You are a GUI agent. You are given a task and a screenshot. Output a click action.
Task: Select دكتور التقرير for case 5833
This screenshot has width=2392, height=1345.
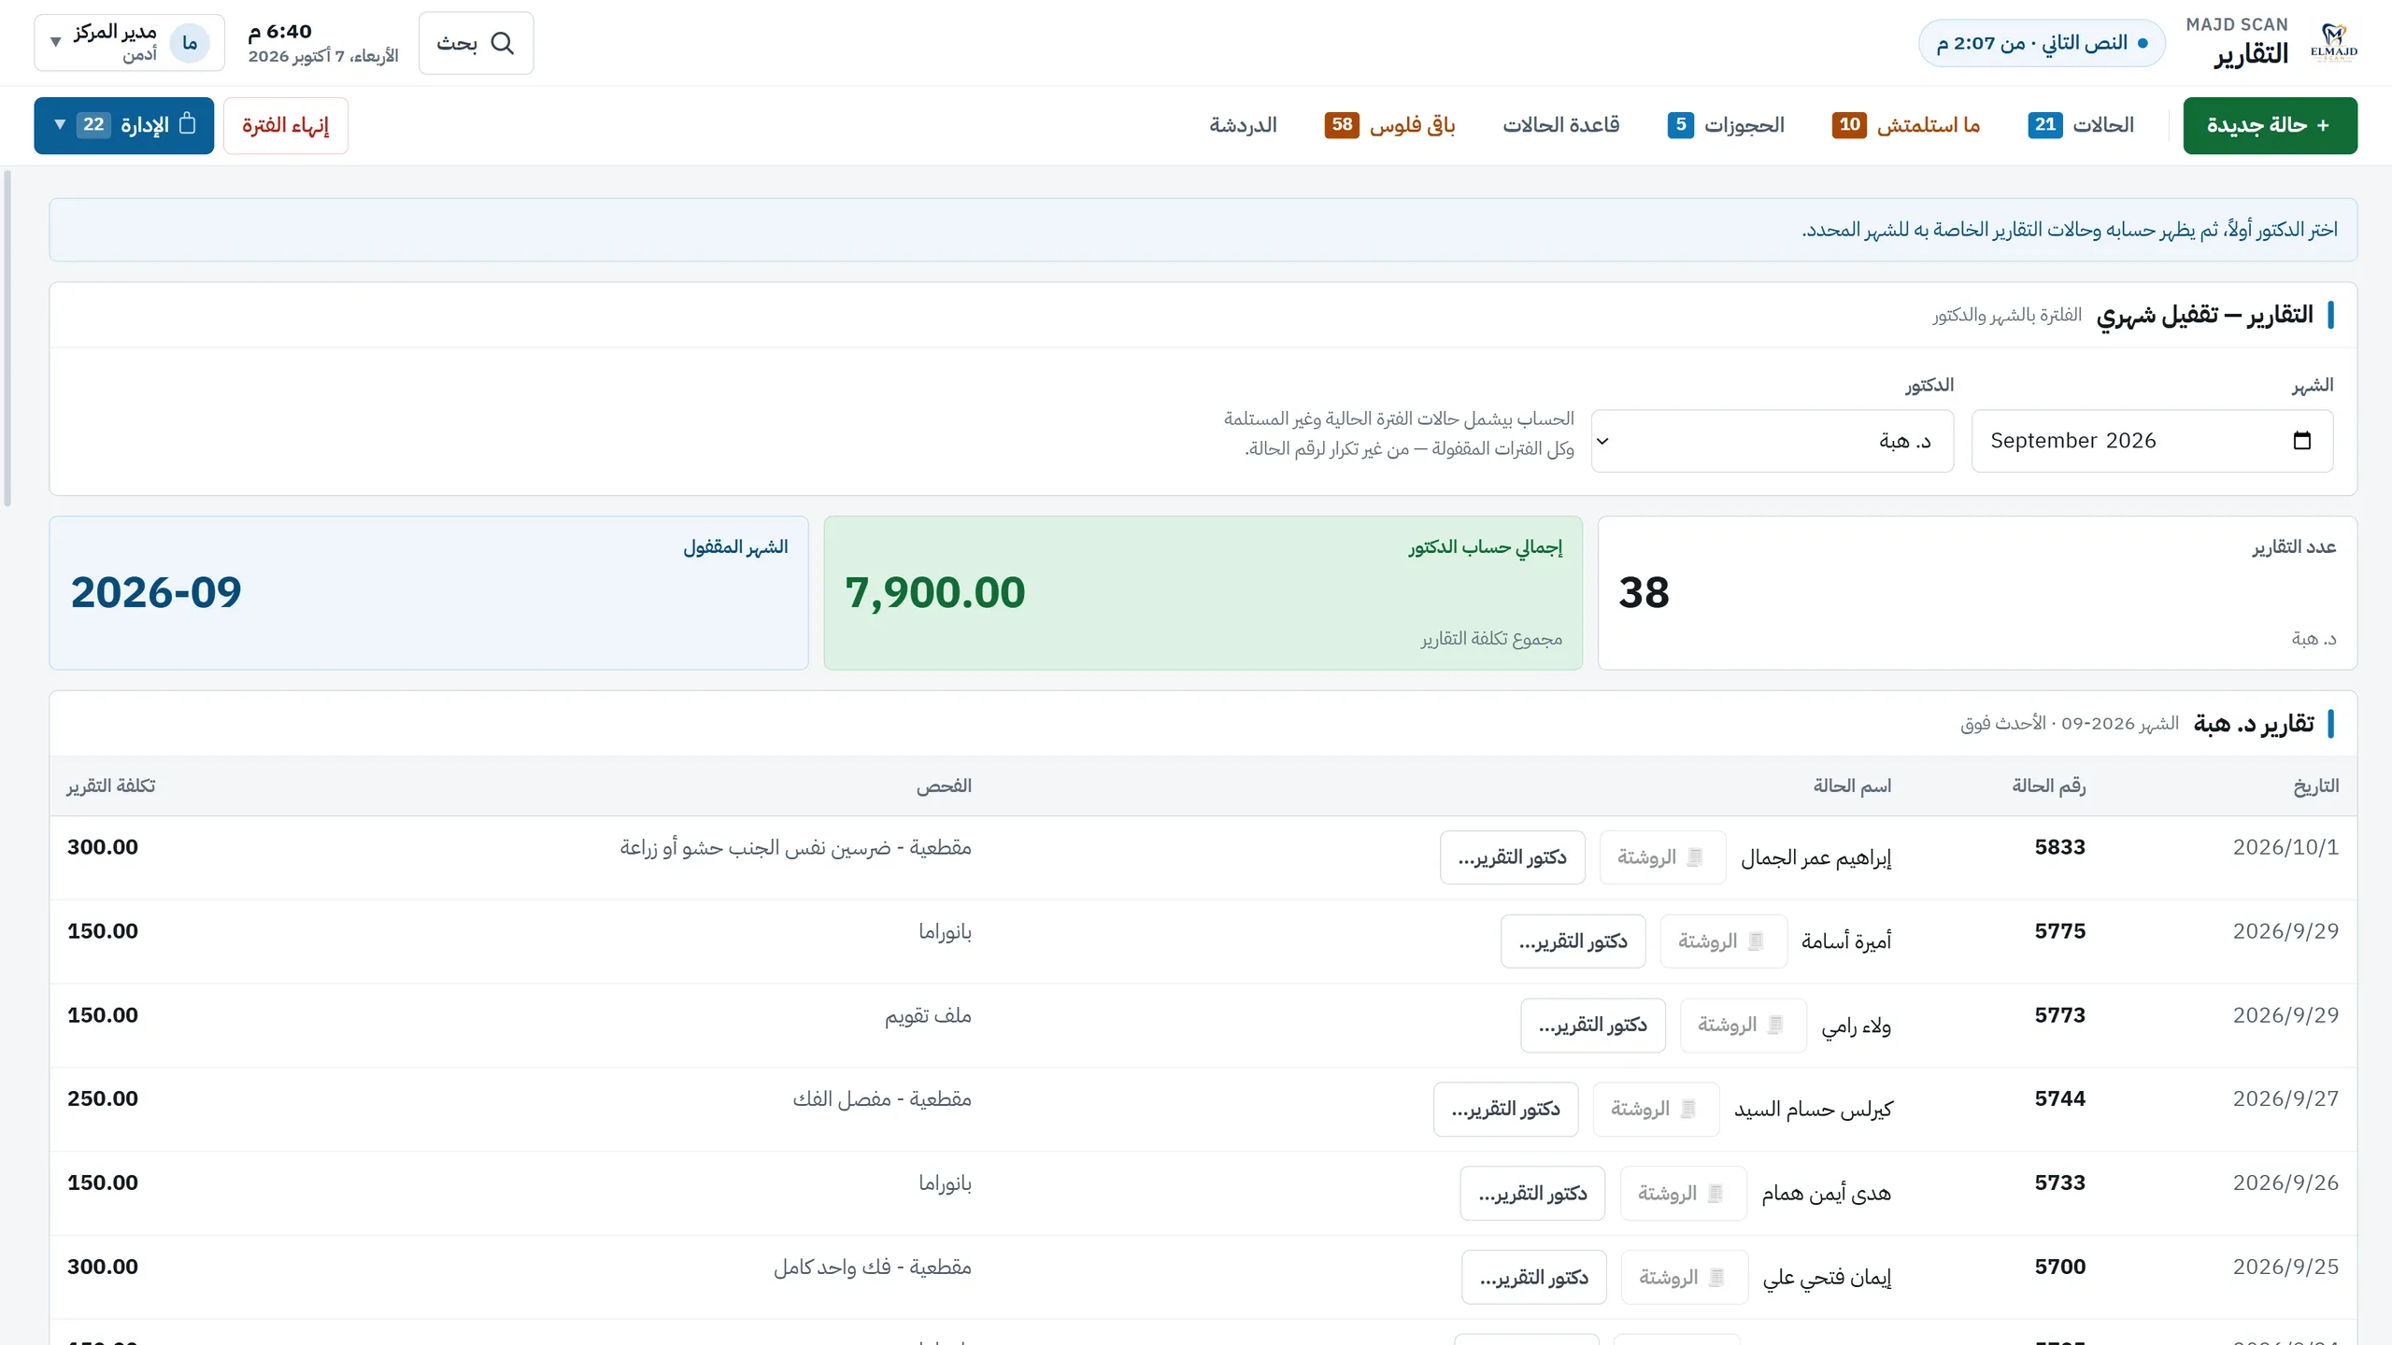(x=1513, y=857)
